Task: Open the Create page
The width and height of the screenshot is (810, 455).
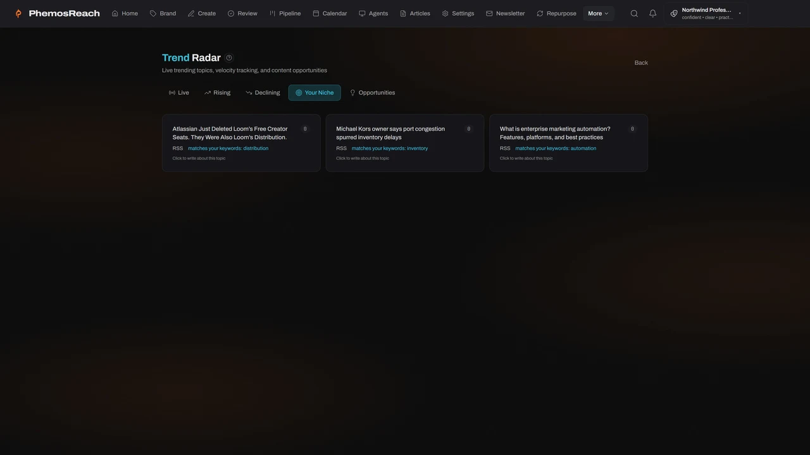Action: 202,13
